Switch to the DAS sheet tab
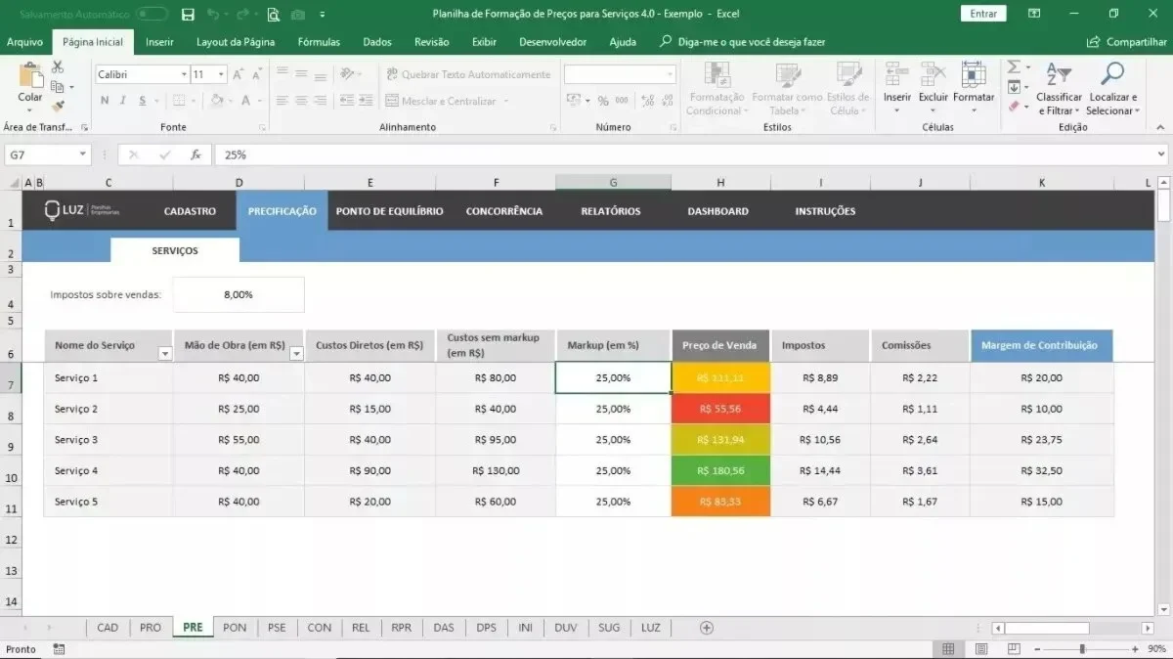 coord(444,628)
